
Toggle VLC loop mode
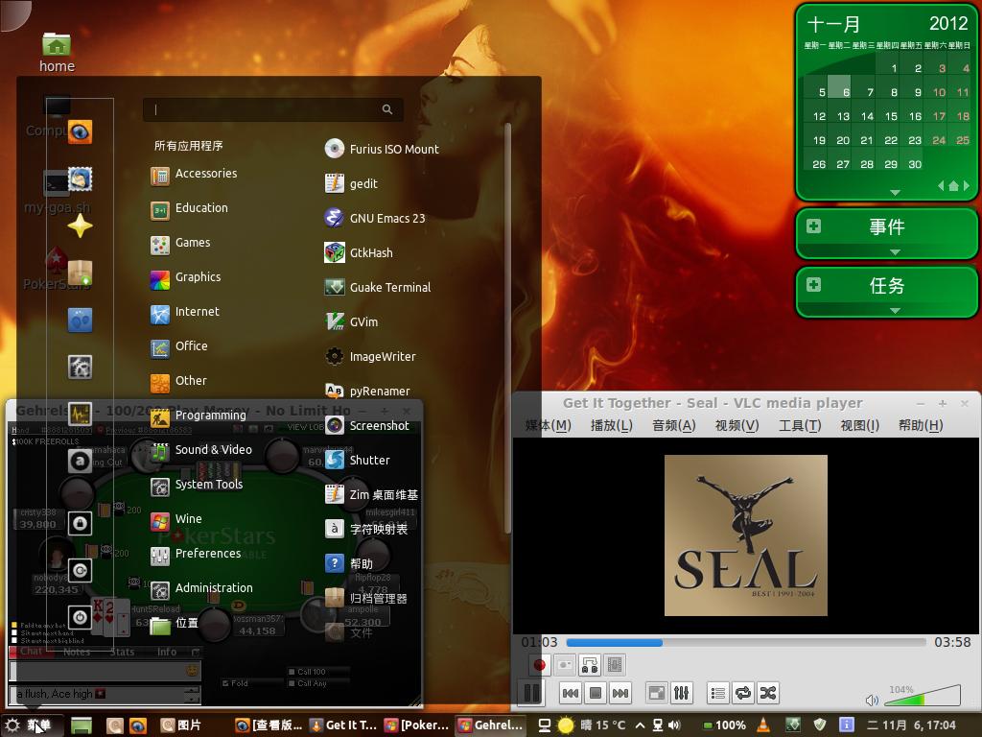743,693
